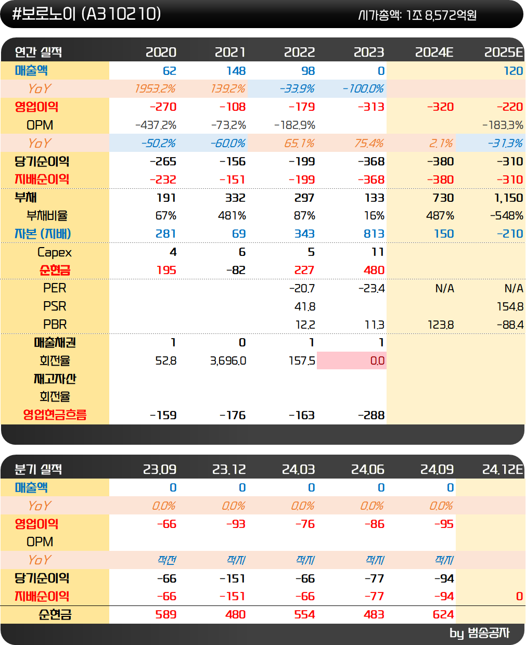Image resolution: width=526 pixels, height=645 pixels.
Task: Click the PBR row label
Action: (55, 325)
